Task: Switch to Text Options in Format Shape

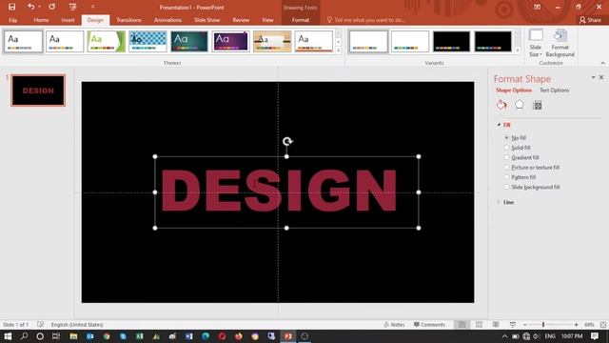Action: coord(554,91)
